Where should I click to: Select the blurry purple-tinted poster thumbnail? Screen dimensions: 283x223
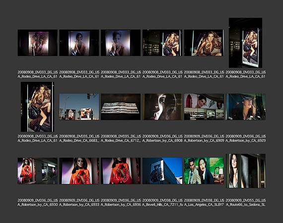38,43
